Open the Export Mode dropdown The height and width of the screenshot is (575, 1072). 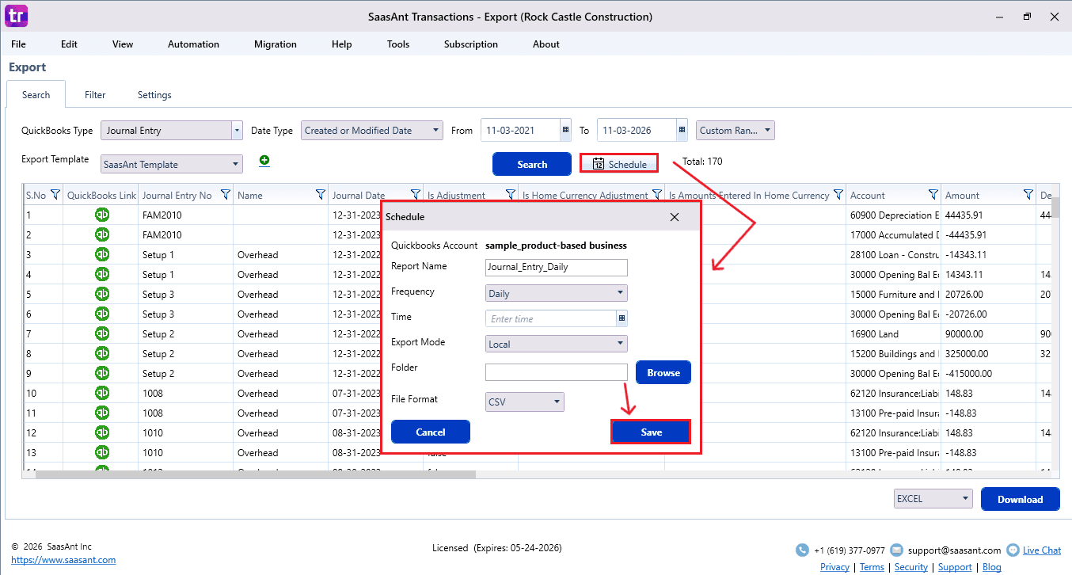coord(557,344)
